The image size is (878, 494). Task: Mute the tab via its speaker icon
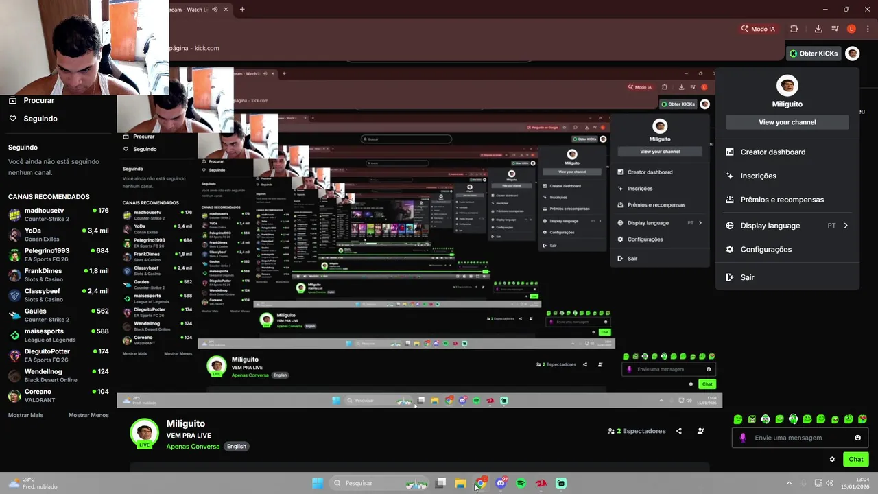tap(215, 10)
